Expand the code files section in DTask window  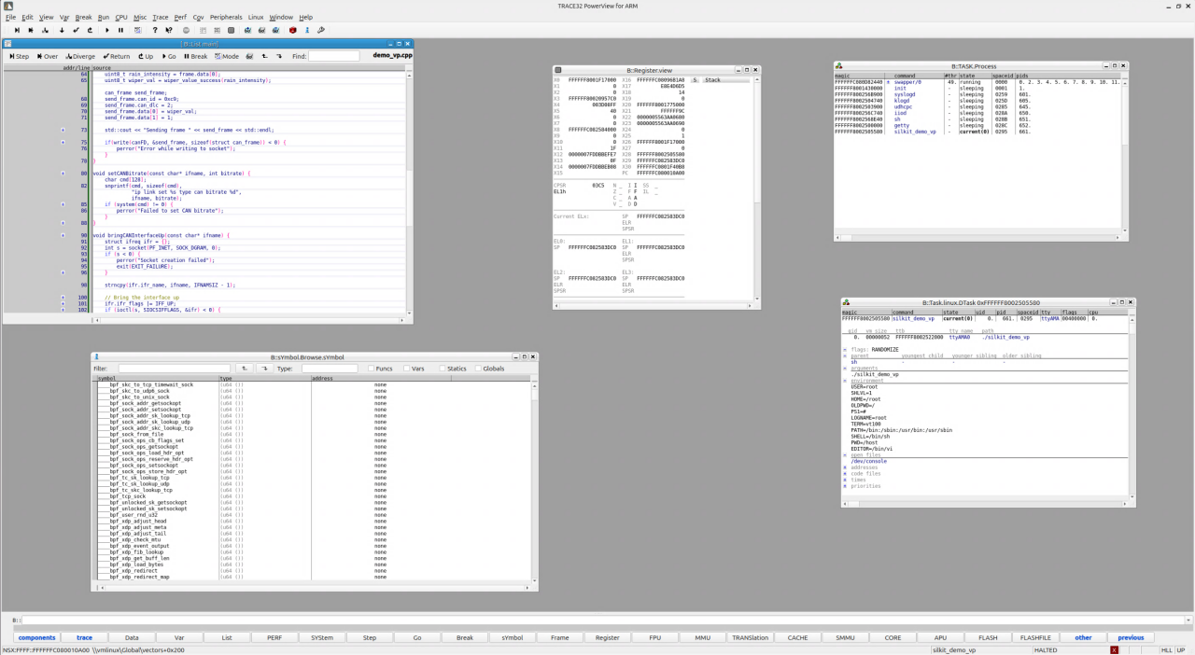point(845,473)
